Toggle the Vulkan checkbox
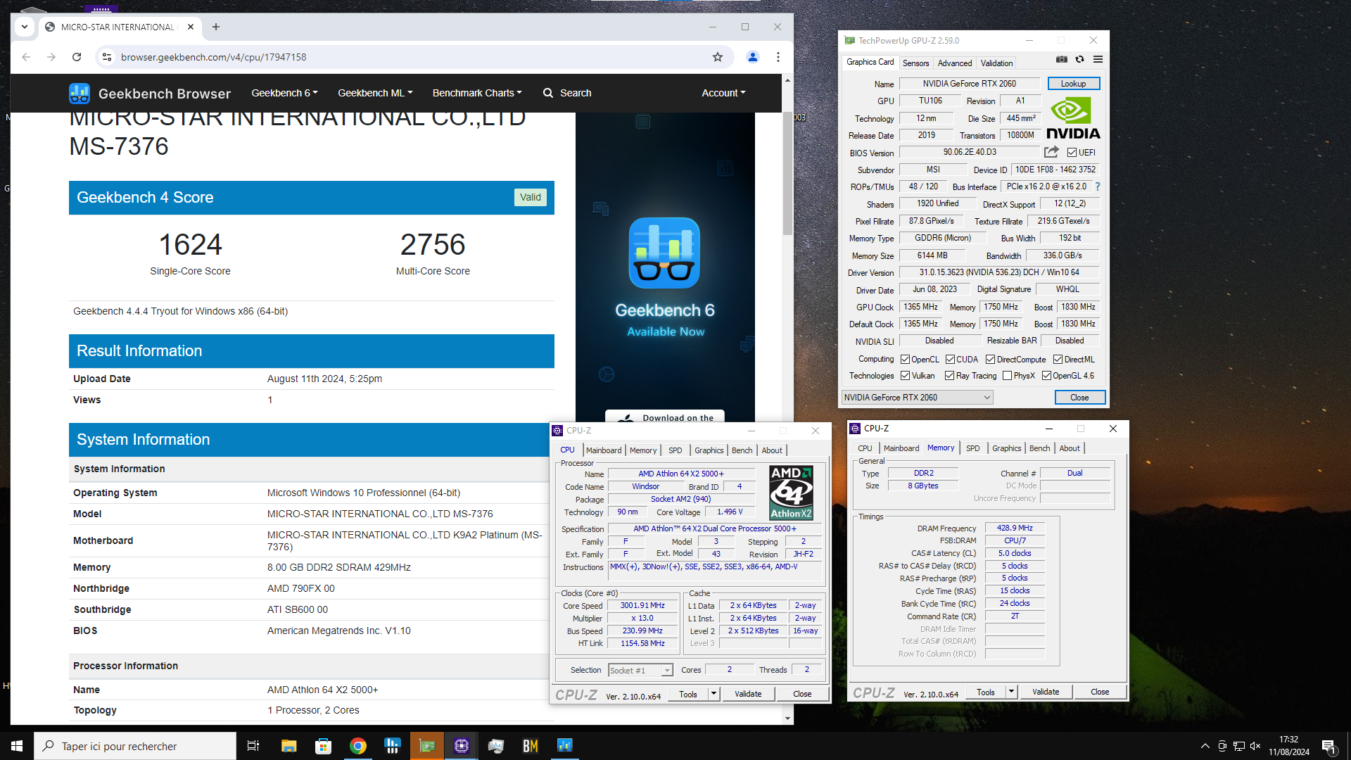This screenshot has height=760, width=1351. pos(906,376)
